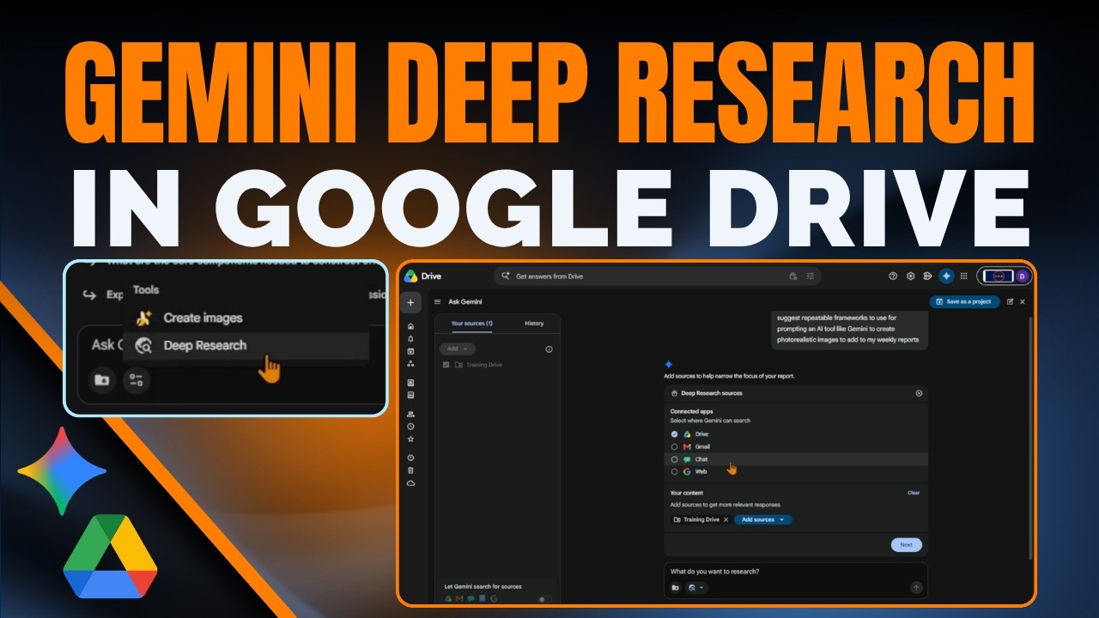
Task: Click the Clear link in Your content
Action: pos(914,493)
